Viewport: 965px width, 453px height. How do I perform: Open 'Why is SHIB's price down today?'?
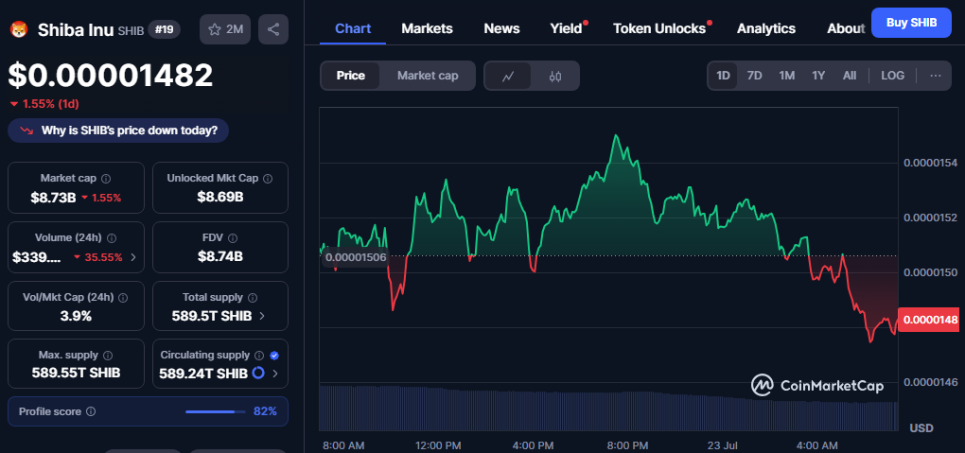click(118, 131)
